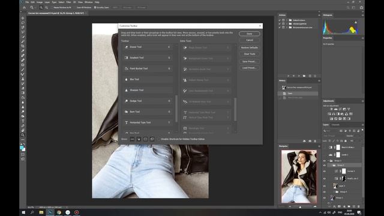Click delete layer trash icon in Layers panel
Screen dimensions: 384x216
(359, 206)
